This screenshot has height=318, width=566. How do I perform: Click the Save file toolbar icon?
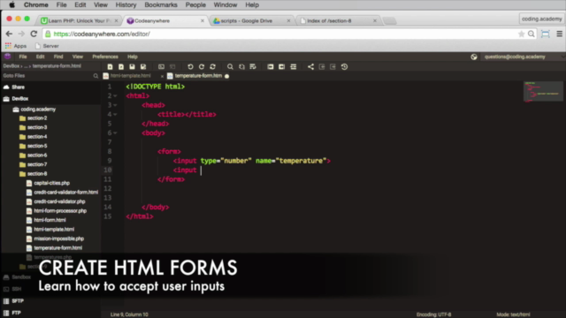(132, 67)
